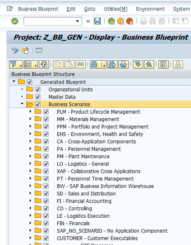
Task: Collapse the Business Scenarios node
Action: [x=22, y=104]
